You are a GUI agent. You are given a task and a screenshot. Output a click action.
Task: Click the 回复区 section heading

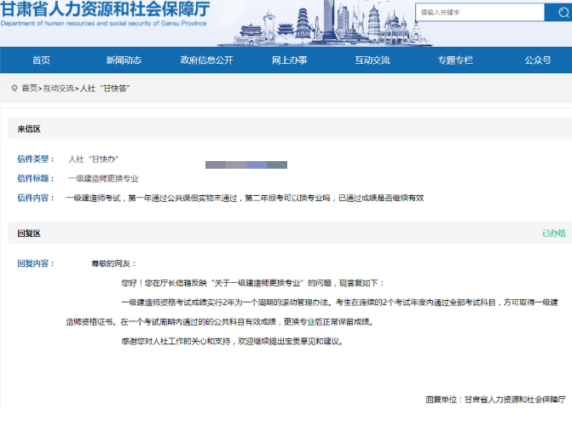point(29,234)
